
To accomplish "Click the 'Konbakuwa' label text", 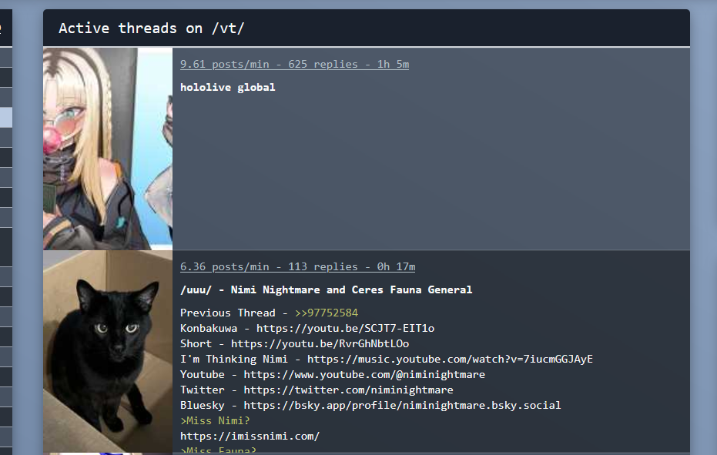I will click(209, 328).
